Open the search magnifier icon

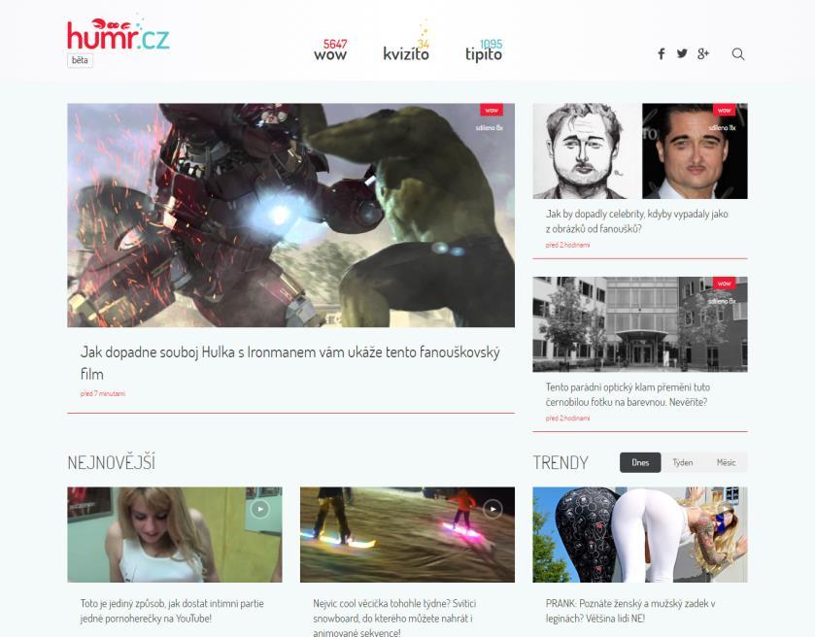click(x=738, y=54)
